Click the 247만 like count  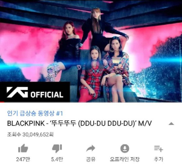[23, 159]
